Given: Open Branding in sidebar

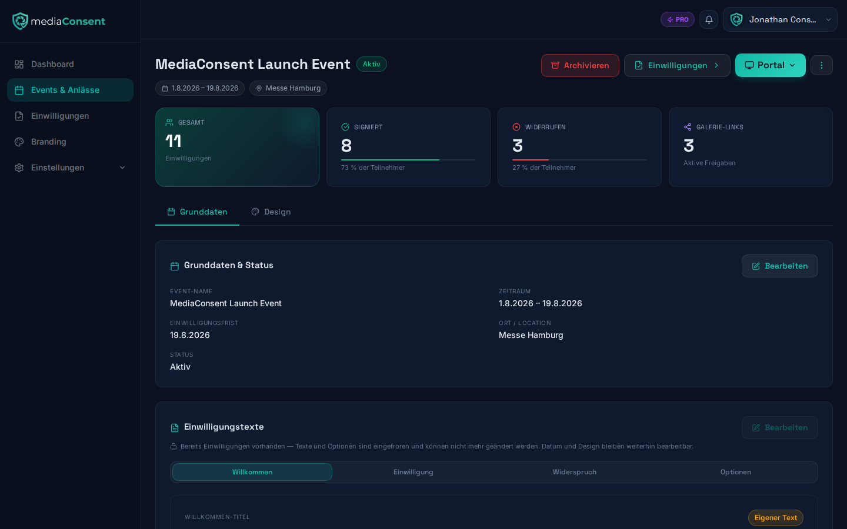Looking at the screenshot, I should [x=70, y=142].
